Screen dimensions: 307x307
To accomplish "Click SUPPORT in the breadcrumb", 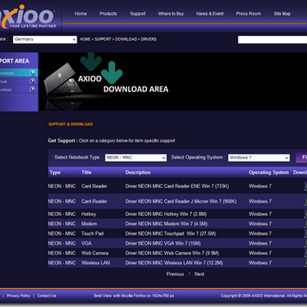I will pos(103,39).
